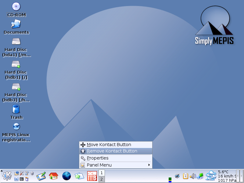Open Klipper clipboard tool in system tray

point(186,176)
